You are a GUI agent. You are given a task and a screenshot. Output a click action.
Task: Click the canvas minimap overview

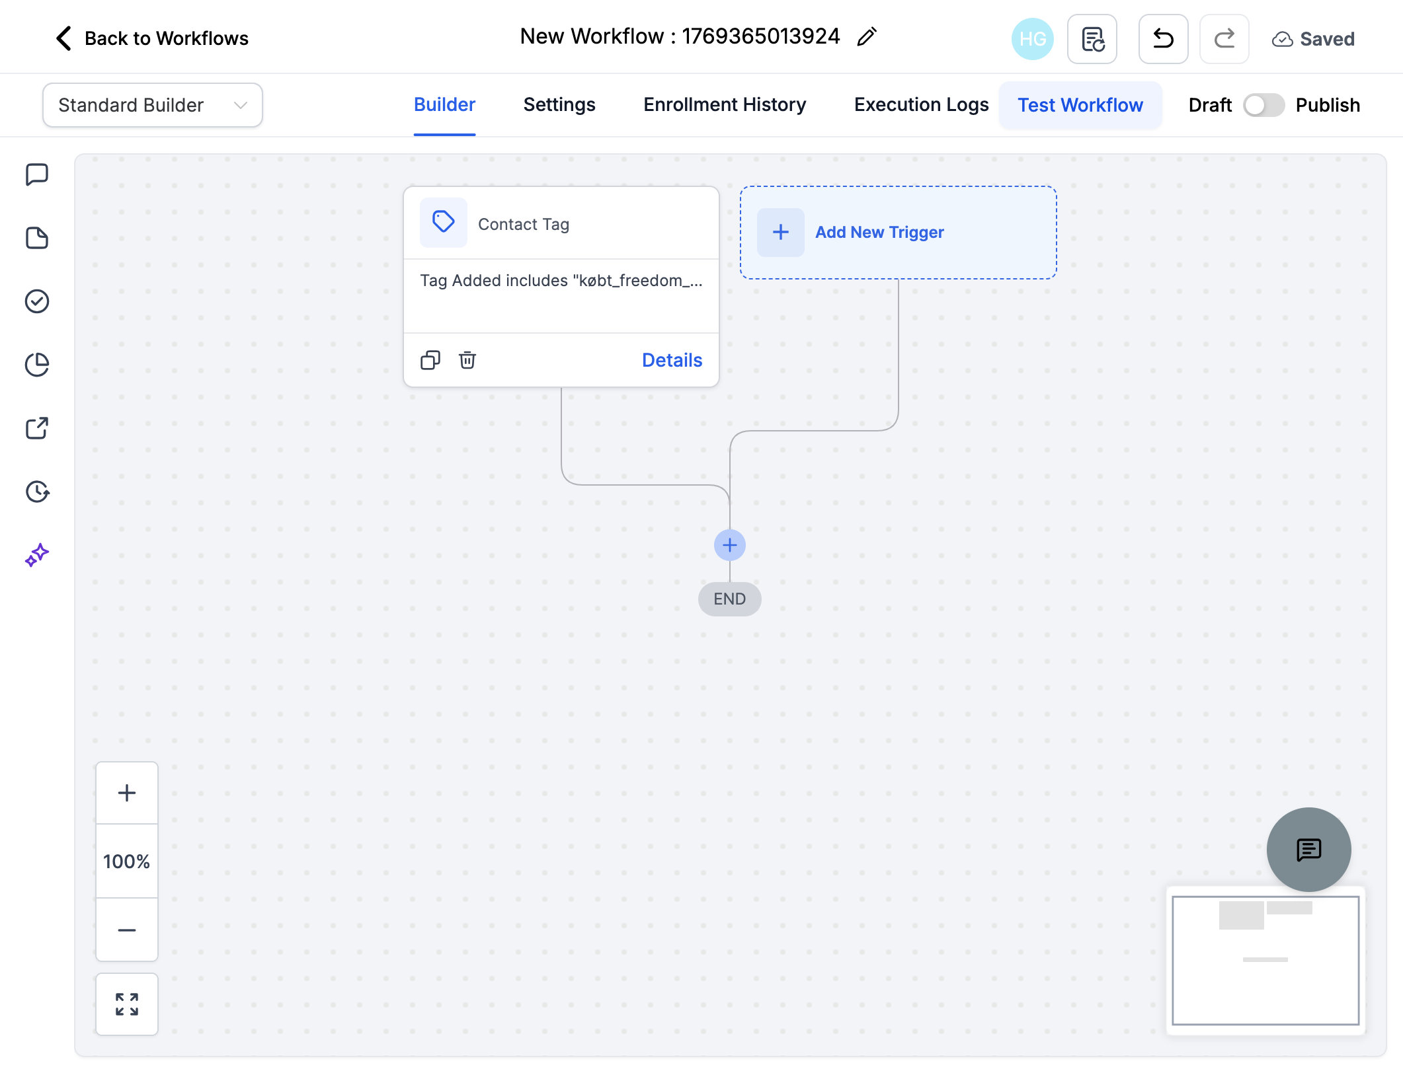coord(1265,960)
